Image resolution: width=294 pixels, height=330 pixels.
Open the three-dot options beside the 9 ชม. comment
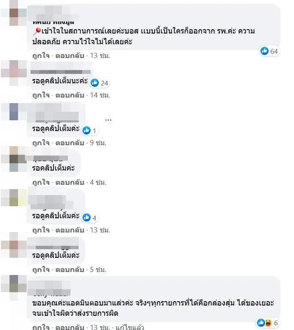point(108,120)
